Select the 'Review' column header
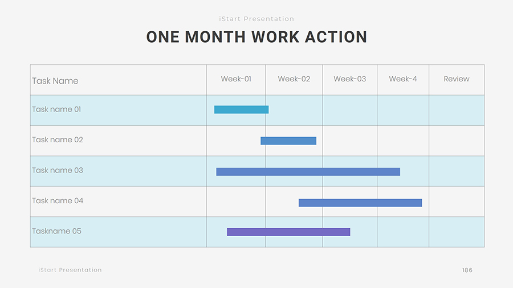513x288 pixels. (457, 79)
